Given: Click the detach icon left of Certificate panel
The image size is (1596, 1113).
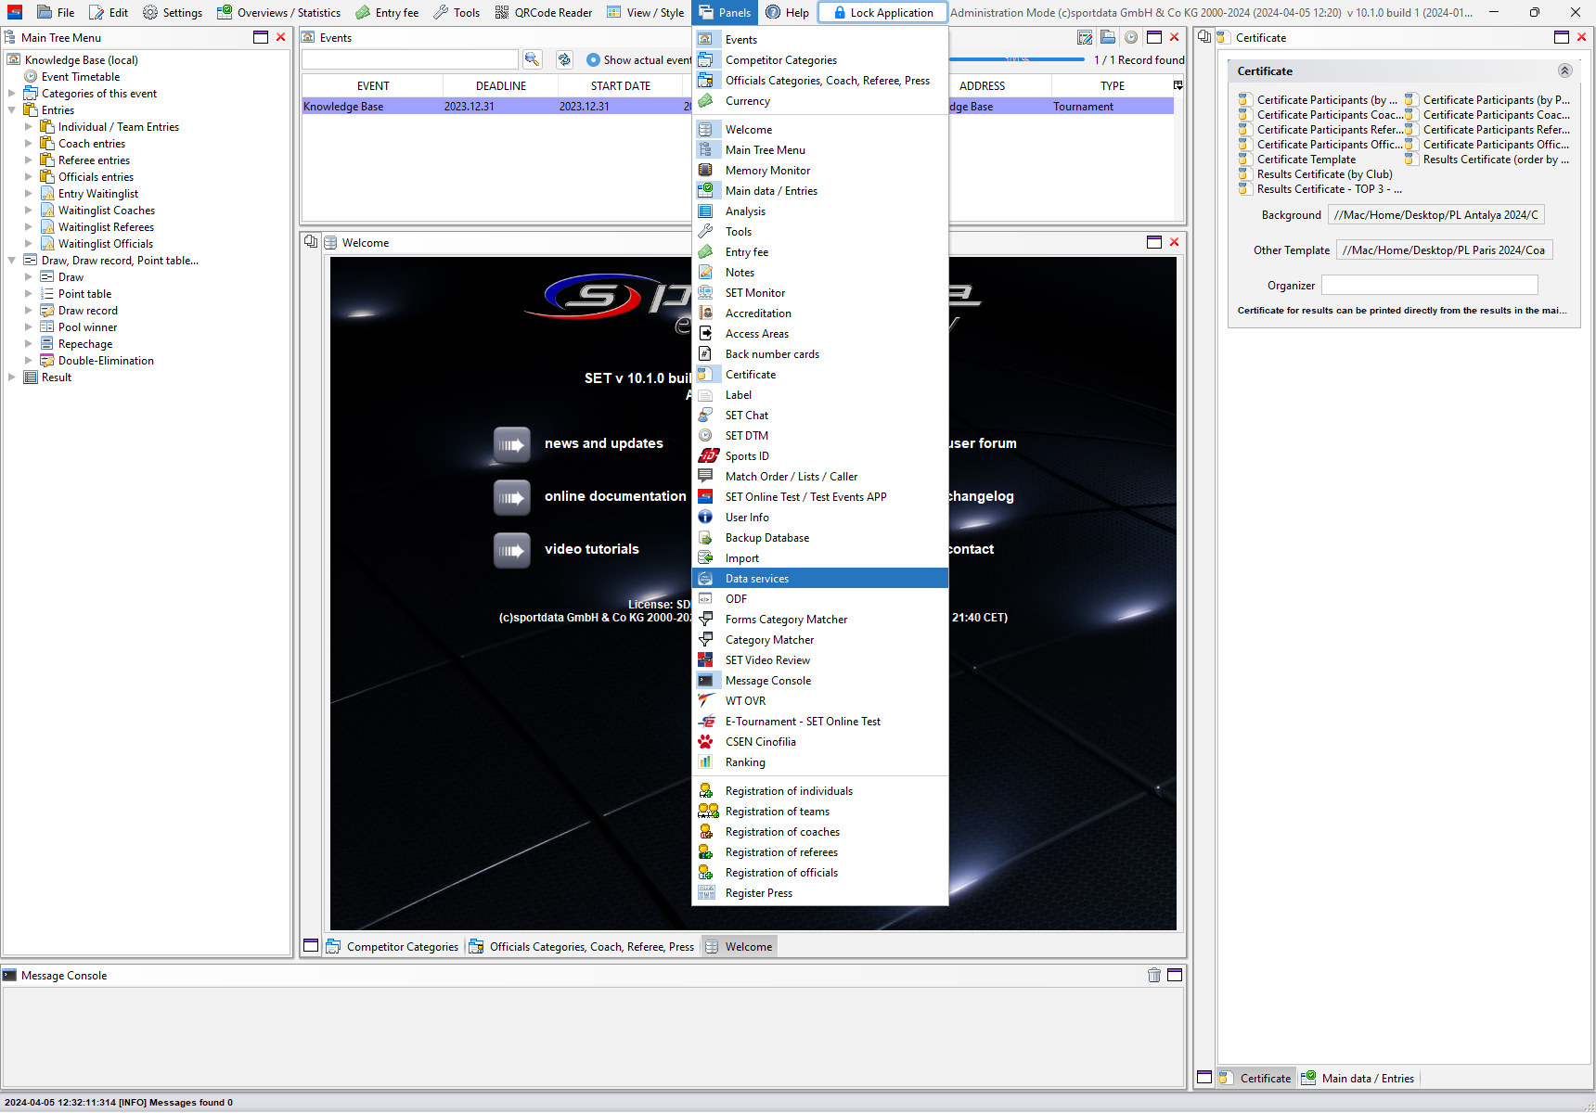Looking at the screenshot, I should pyautogui.click(x=1204, y=37).
